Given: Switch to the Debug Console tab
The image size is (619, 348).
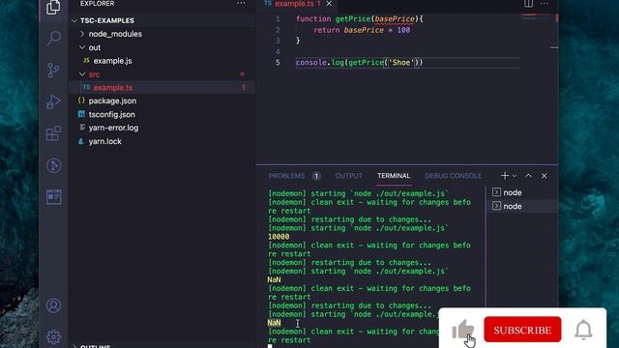Looking at the screenshot, I should tap(454, 176).
